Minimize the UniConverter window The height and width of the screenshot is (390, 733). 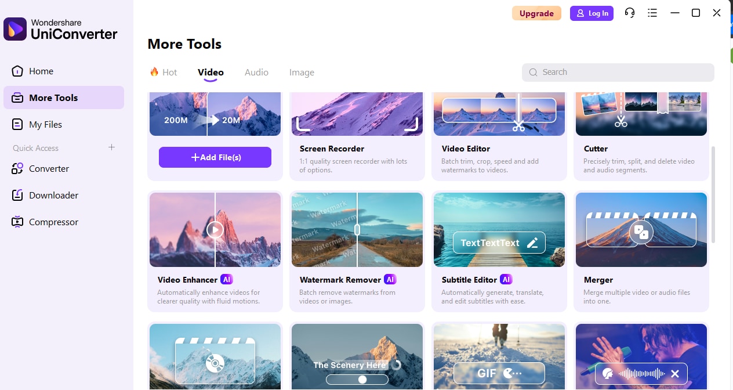(x=674, y=13)
